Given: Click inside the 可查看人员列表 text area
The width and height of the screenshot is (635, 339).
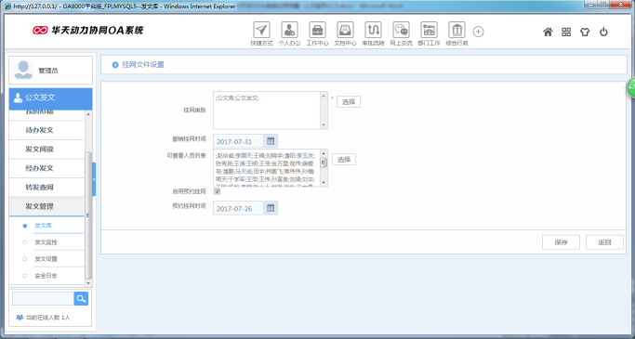Looking at the screenshot, I should 267,168.
